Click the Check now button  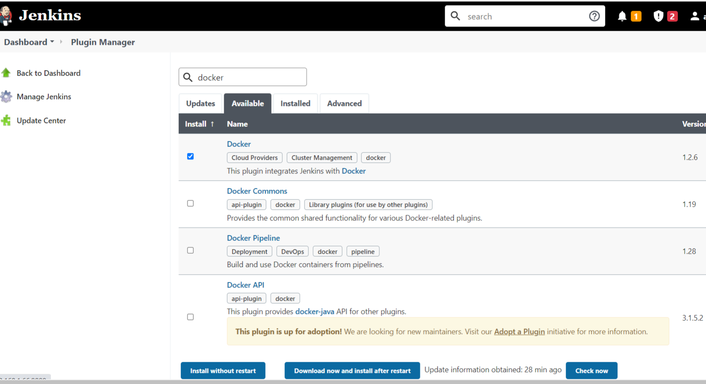click(x=591, y=371)
